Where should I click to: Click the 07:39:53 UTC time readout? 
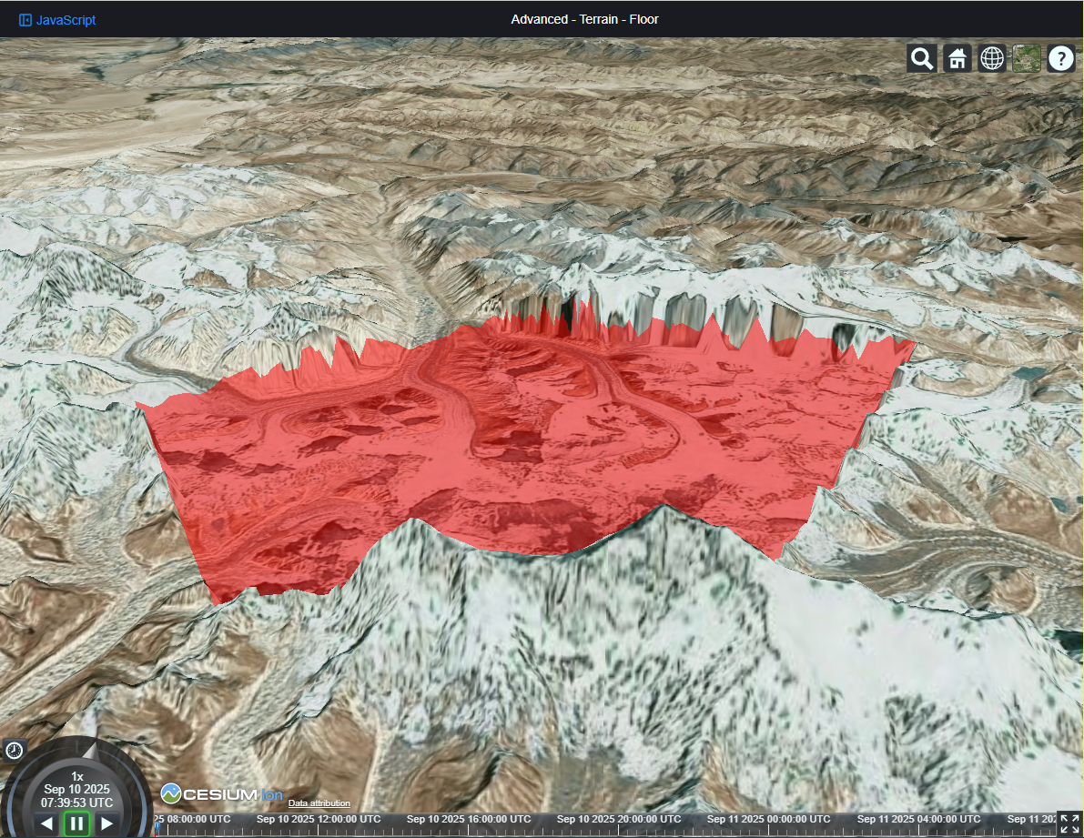click(76, 803)
